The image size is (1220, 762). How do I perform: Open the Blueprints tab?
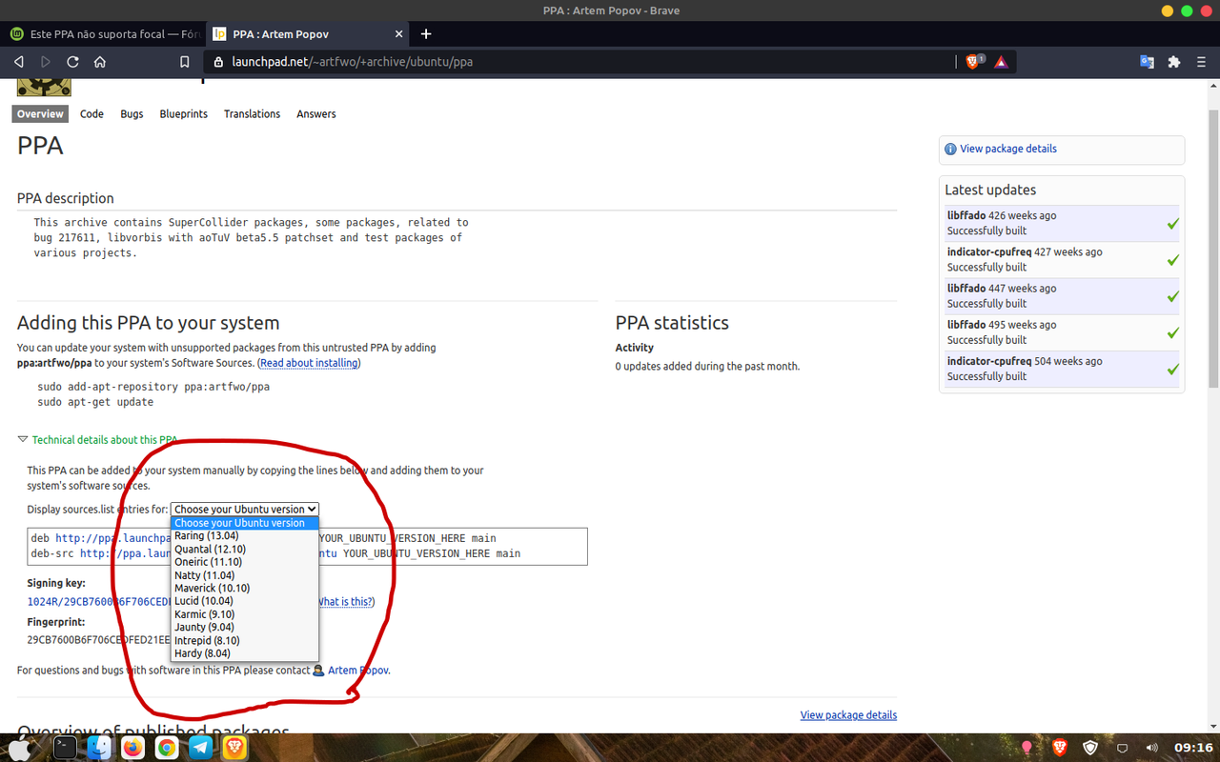click(x=184, y=113)
